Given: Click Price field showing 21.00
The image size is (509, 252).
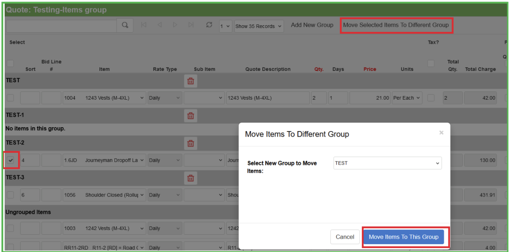Looking at the screenshot, I should (x=370, y=98).
